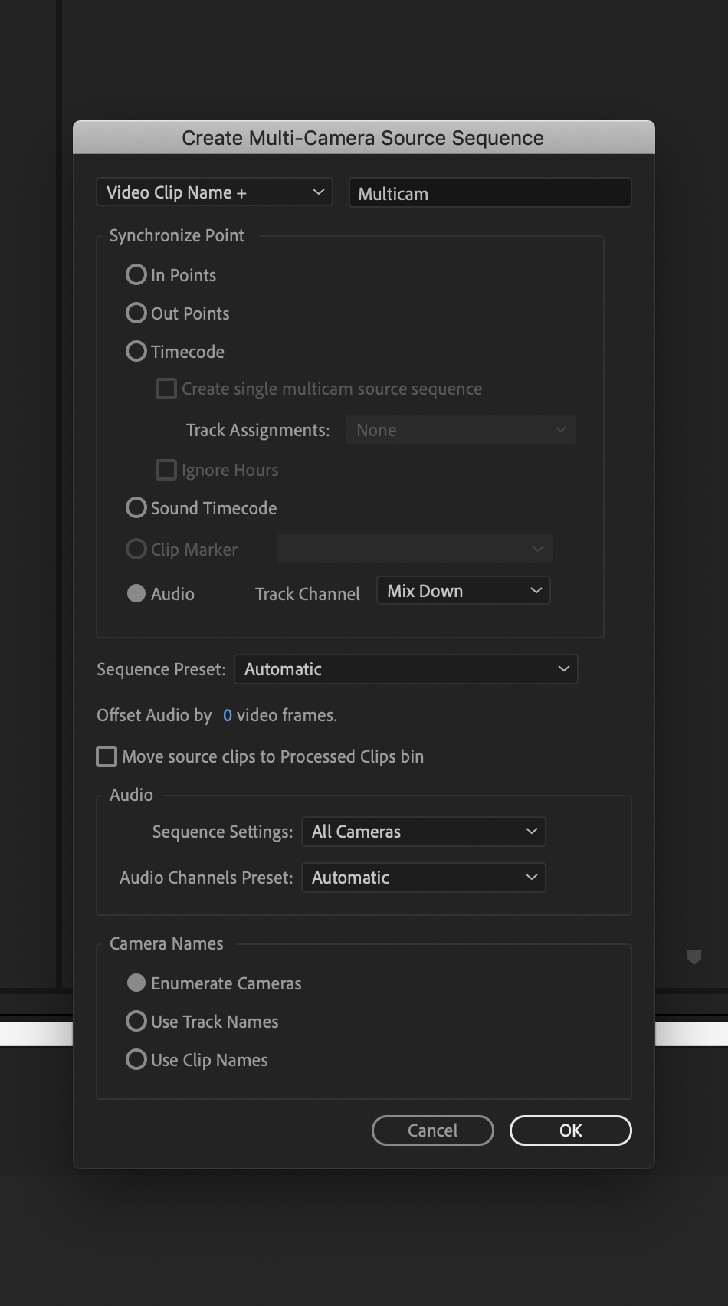This screenshot has width=728, height=1306.
Task: Click the Offset Audio frames value
Action: (228, 715)
